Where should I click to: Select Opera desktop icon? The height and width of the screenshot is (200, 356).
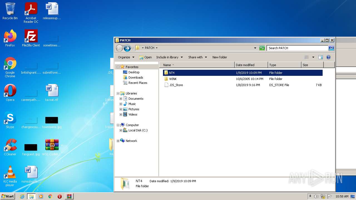(x=10, y=93)
